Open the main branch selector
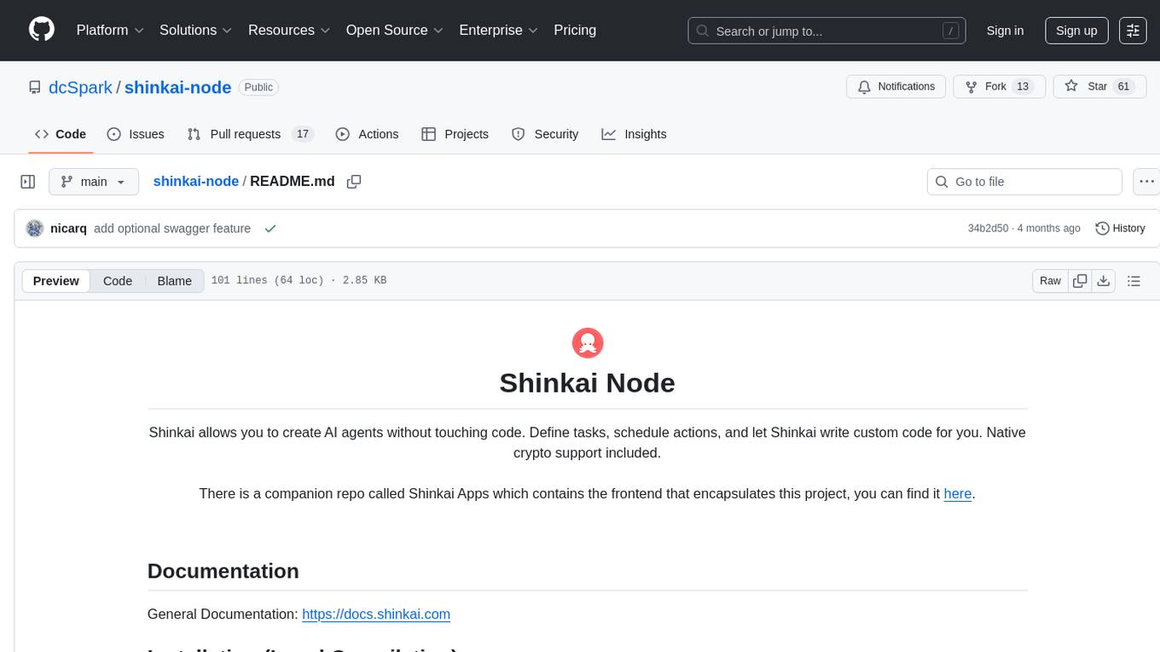Viewport: 1160px width, 652px height. click(x=94, y=182)
